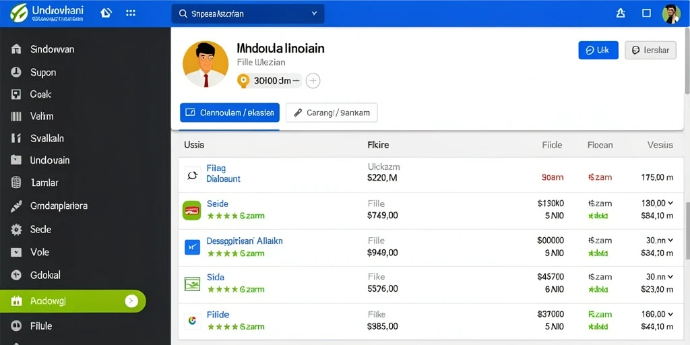Click the vertical scrollbar on right edge
This screenshot has height=345, width=690.
[687, 60]
